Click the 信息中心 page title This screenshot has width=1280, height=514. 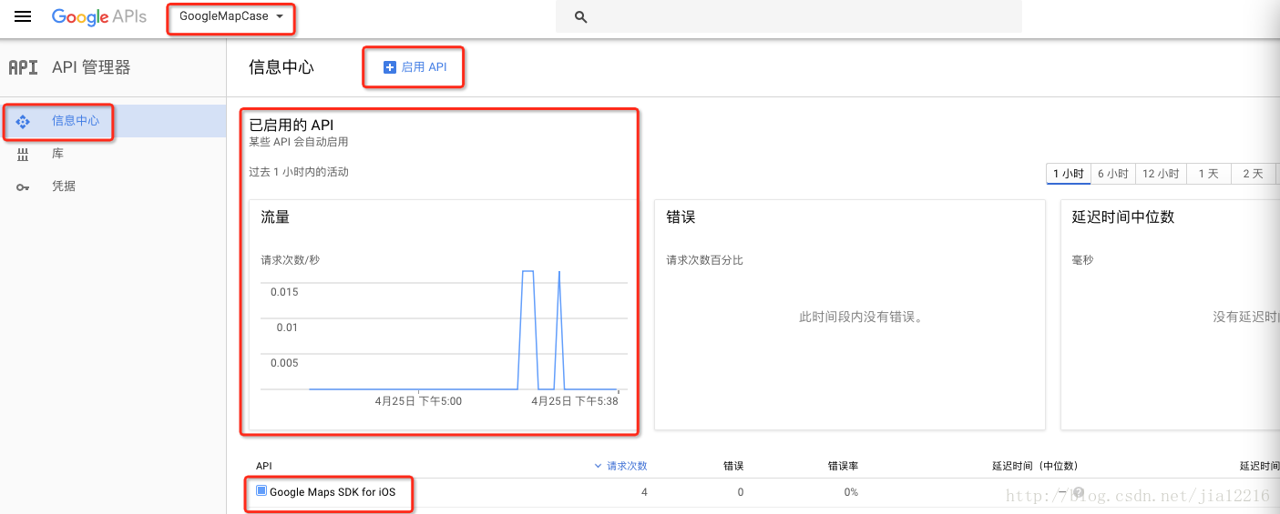tap(282, 67)
